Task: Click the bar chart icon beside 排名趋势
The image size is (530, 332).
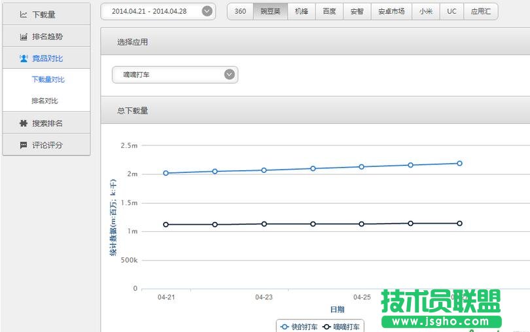Action: click(24, 37)
